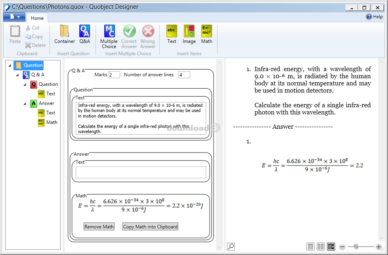The height and width of the screenshot is (255, 388).
Task: Click preview pane scroll down arrow
Action: pos(381,238)
